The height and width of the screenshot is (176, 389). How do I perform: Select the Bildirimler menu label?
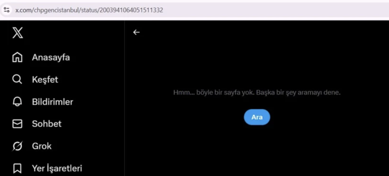point(53,102)
